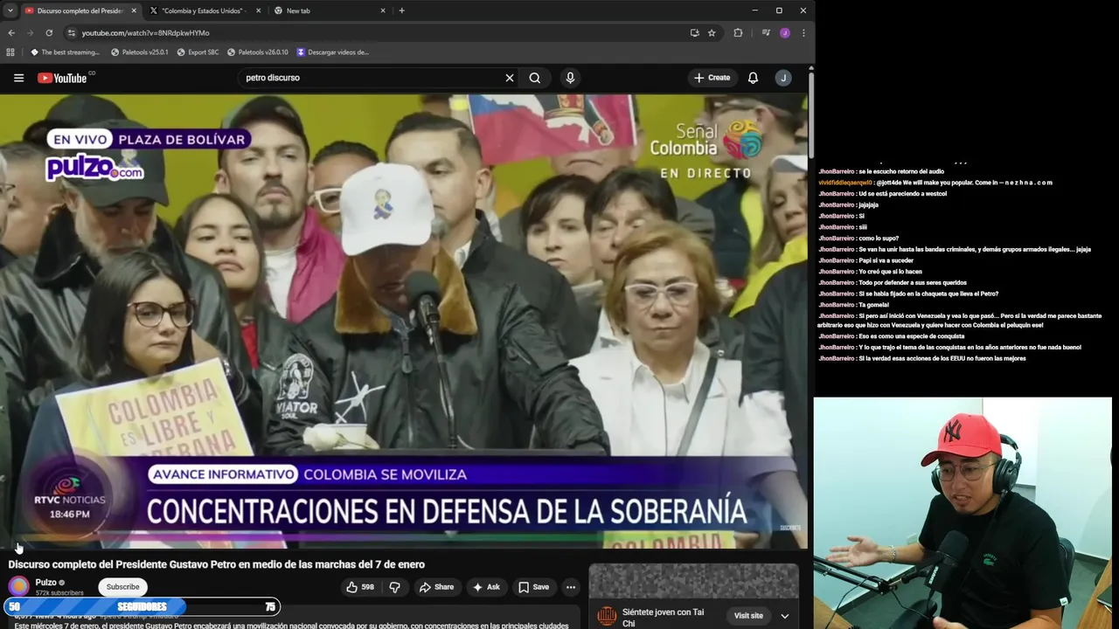Open the YouTube Create menu
The image size is (1119, 629).
712,78
